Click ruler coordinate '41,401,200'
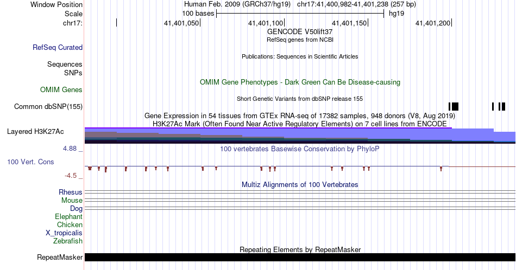 [x=433, y=23]
